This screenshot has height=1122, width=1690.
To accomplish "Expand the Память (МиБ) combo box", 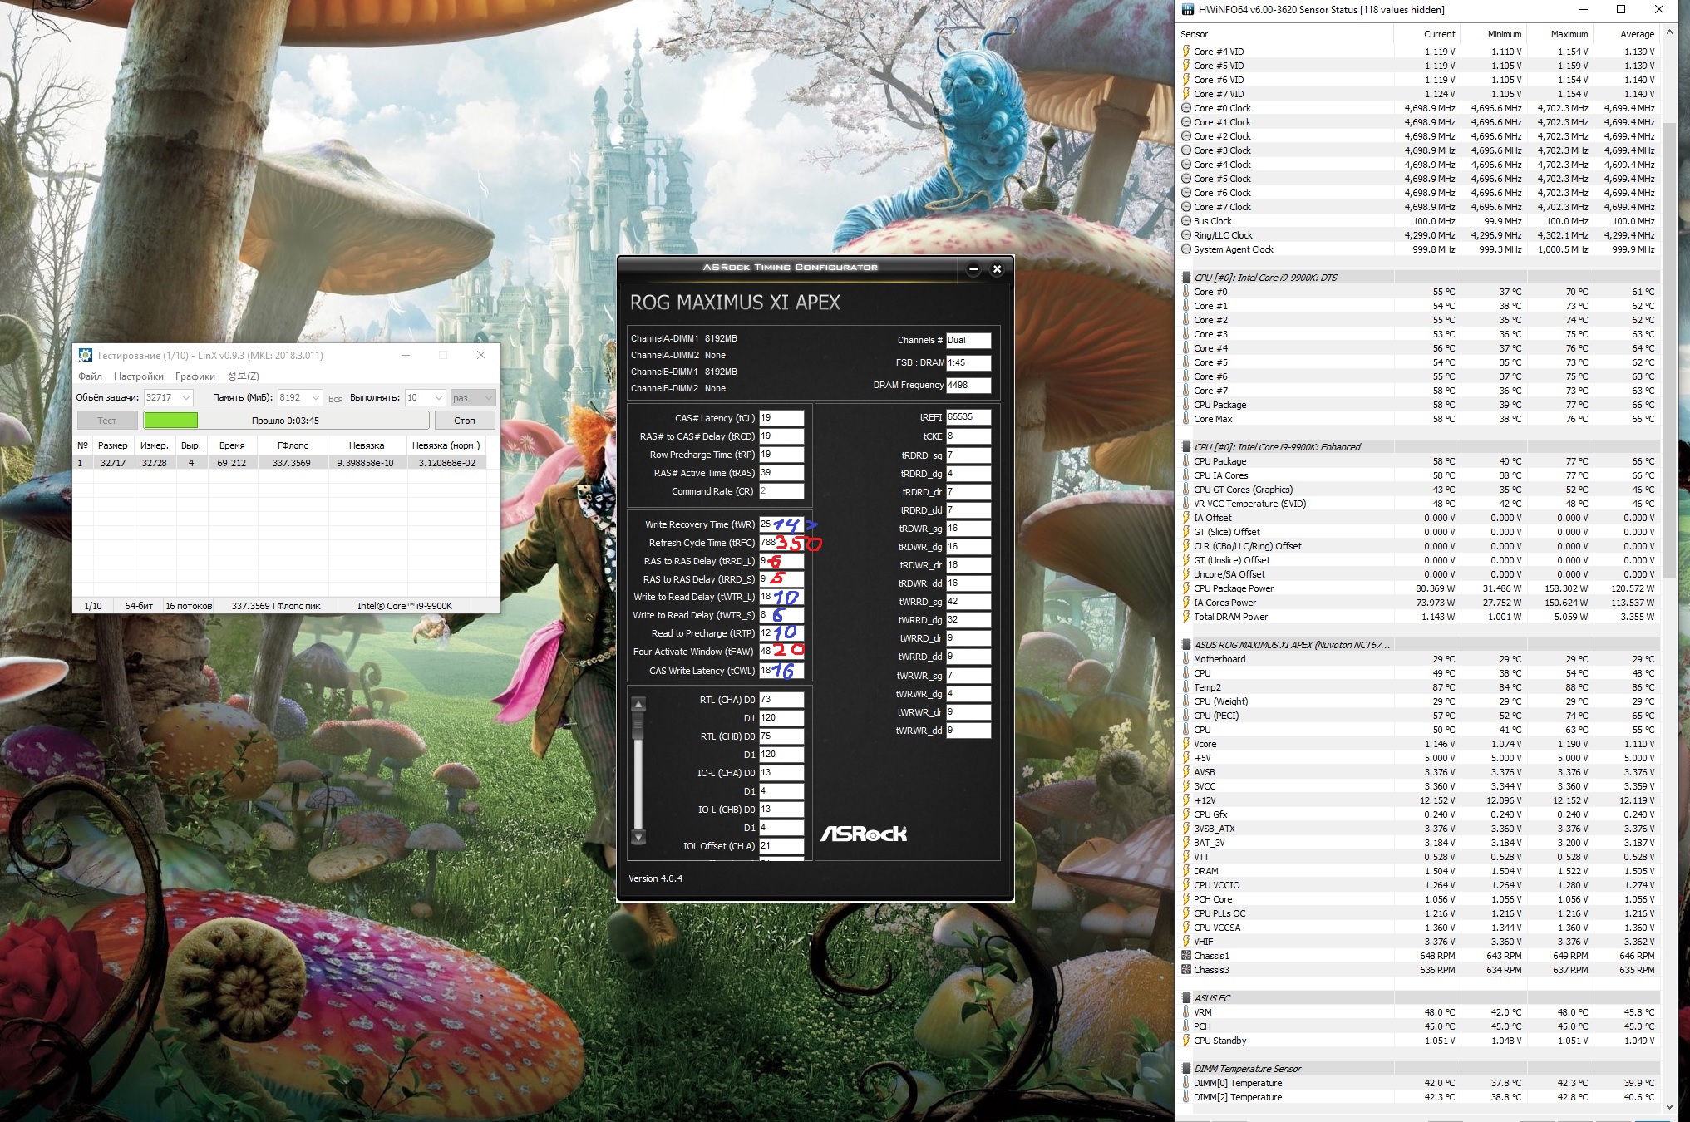I will (x=314, y=398).
